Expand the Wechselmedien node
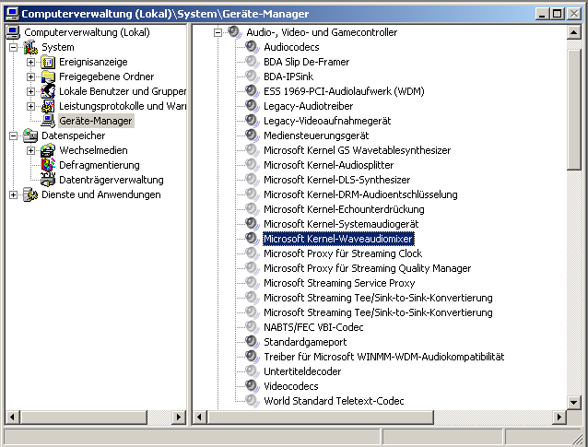 click(30, 151)
